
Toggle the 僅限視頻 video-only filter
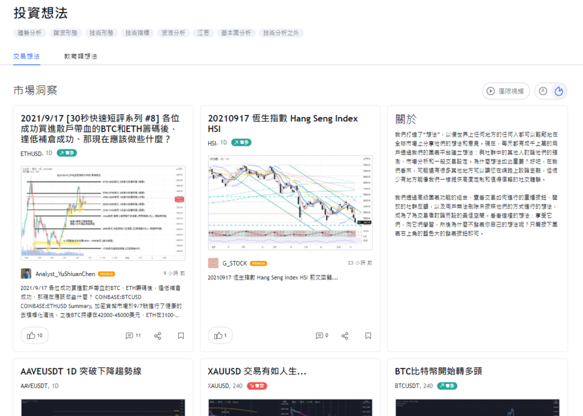(x=506, y=91)
